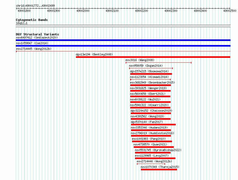Click the 16q12.1 band label

pos(22,23)
